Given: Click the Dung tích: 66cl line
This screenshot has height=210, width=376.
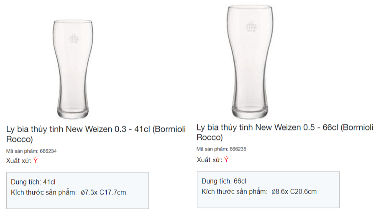Looking at the screenshot, I should [x=224, y=181].
